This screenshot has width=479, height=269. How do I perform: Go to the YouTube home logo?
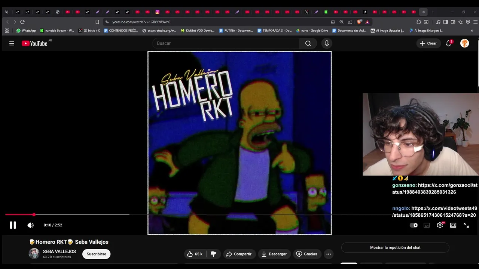tap(34, 43)
